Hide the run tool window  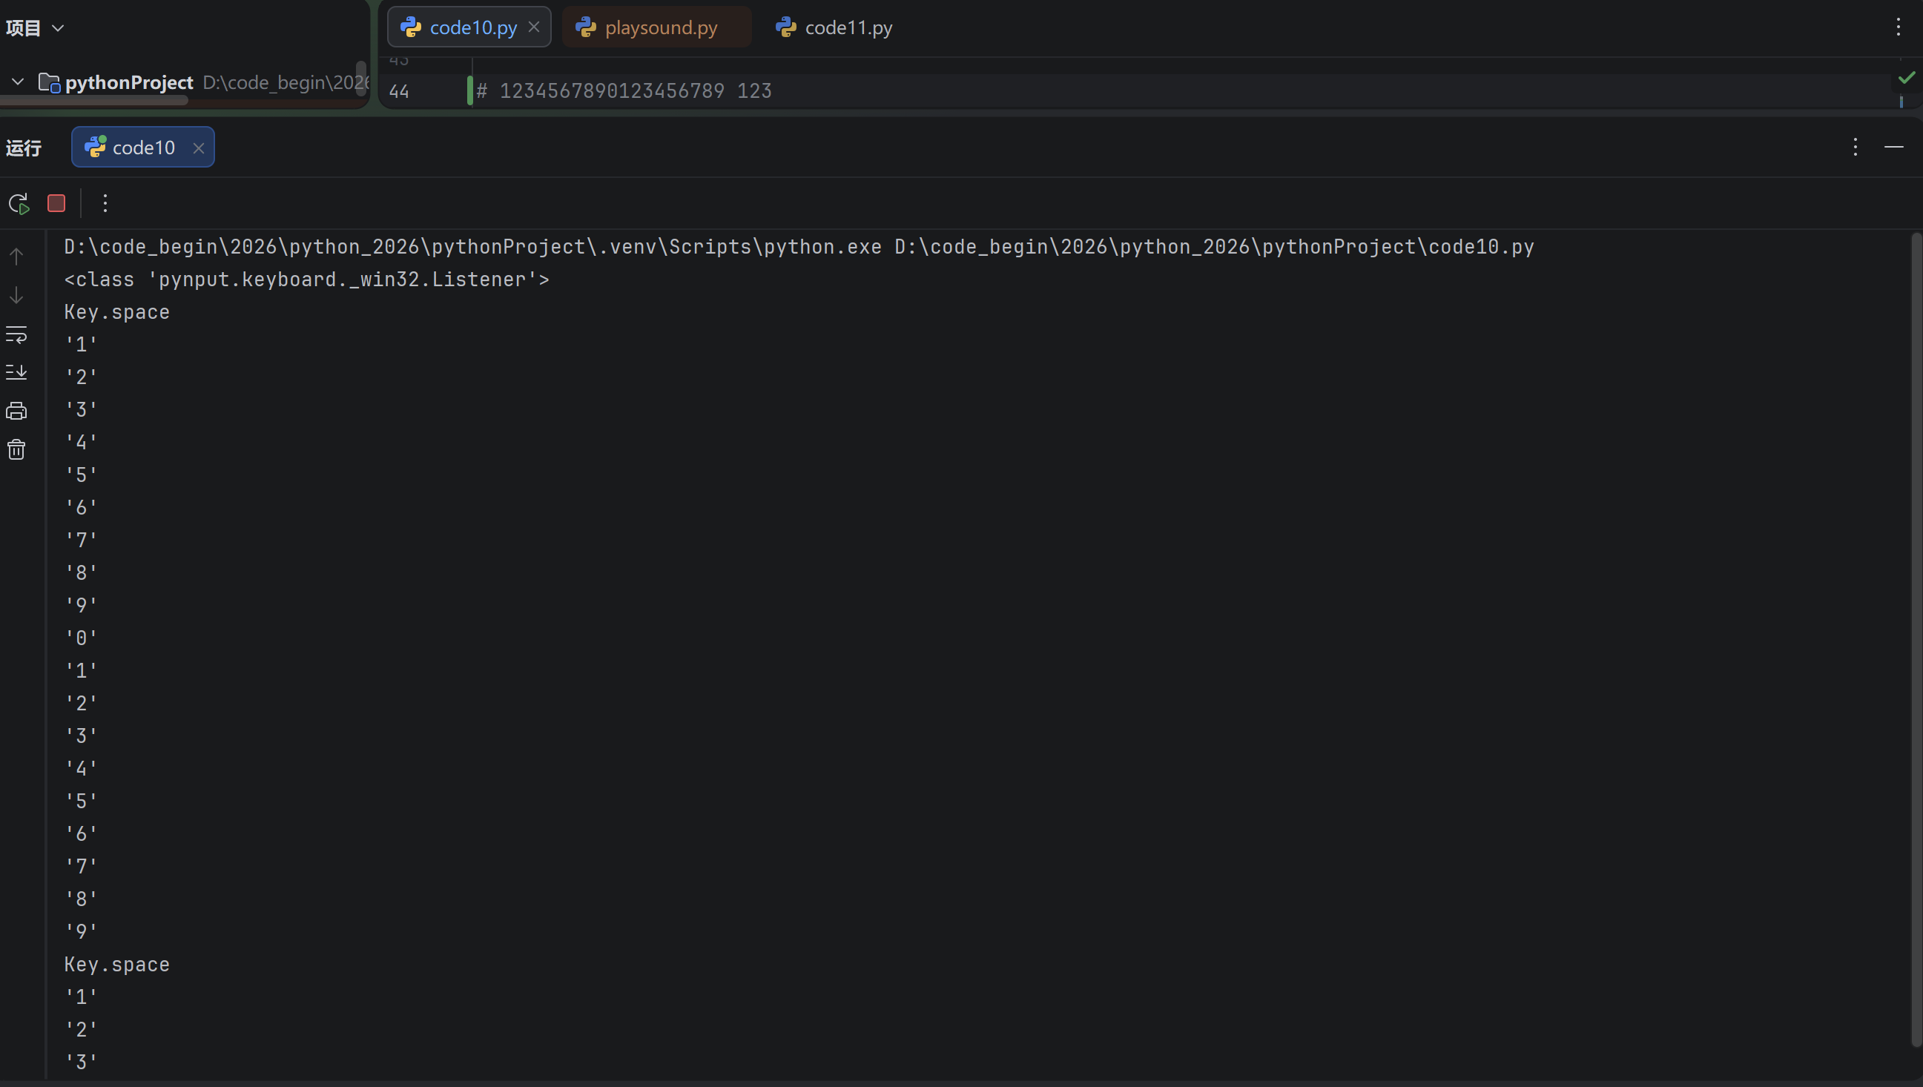pyautogui.click(x=1894, y=147)
